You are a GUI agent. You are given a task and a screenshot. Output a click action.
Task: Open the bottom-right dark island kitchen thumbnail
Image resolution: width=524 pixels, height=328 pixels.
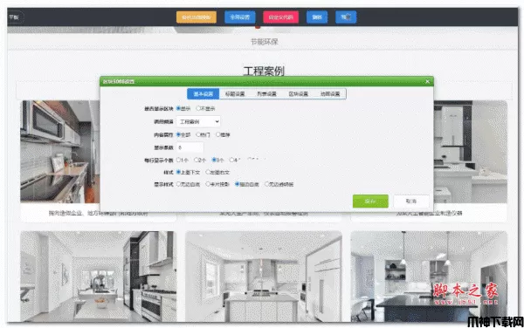click(429, 277)
